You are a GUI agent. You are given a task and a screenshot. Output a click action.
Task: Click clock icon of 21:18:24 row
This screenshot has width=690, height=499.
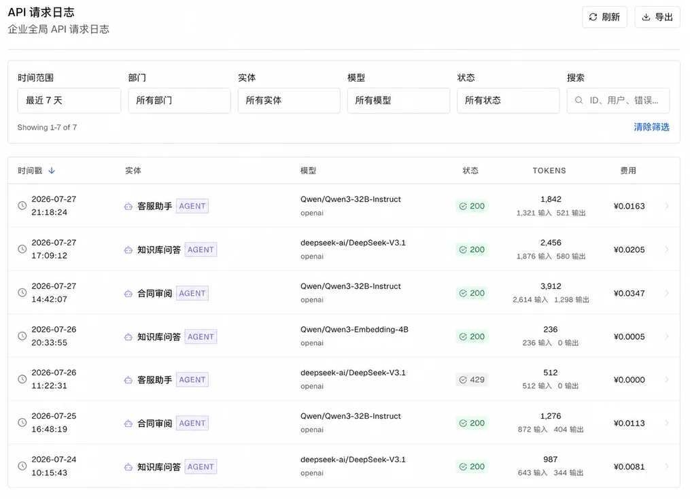pyautogui.click(x=22, y=205)
